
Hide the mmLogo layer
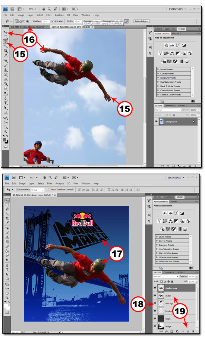pos(155,303)
